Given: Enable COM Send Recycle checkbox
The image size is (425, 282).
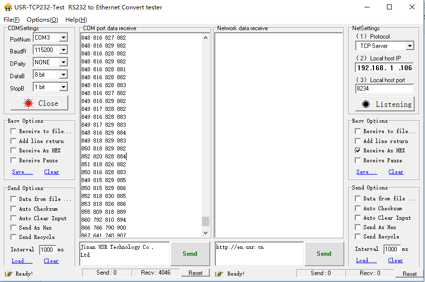Looking at the screenshot, I should 13,237.
